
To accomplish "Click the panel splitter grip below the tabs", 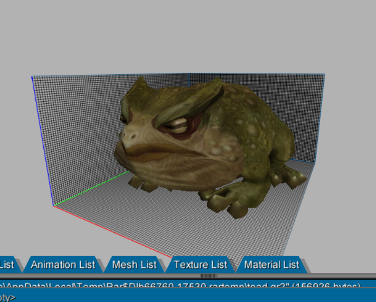I will [x=208, y=275].
